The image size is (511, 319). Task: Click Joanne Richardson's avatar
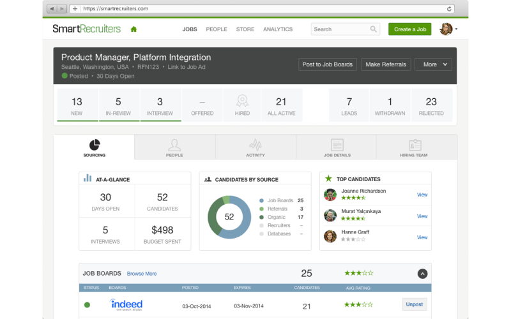pyautogui.click(x=330, y=195)
